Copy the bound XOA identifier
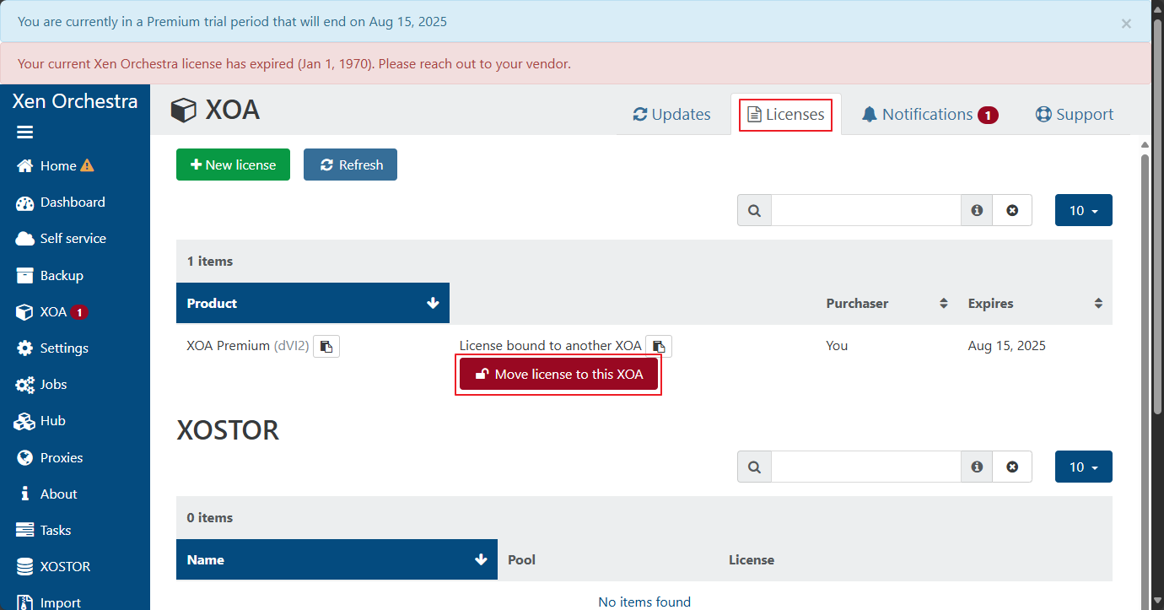The image size is (1164, 610). pyautogui.click(x=659, y=346)
